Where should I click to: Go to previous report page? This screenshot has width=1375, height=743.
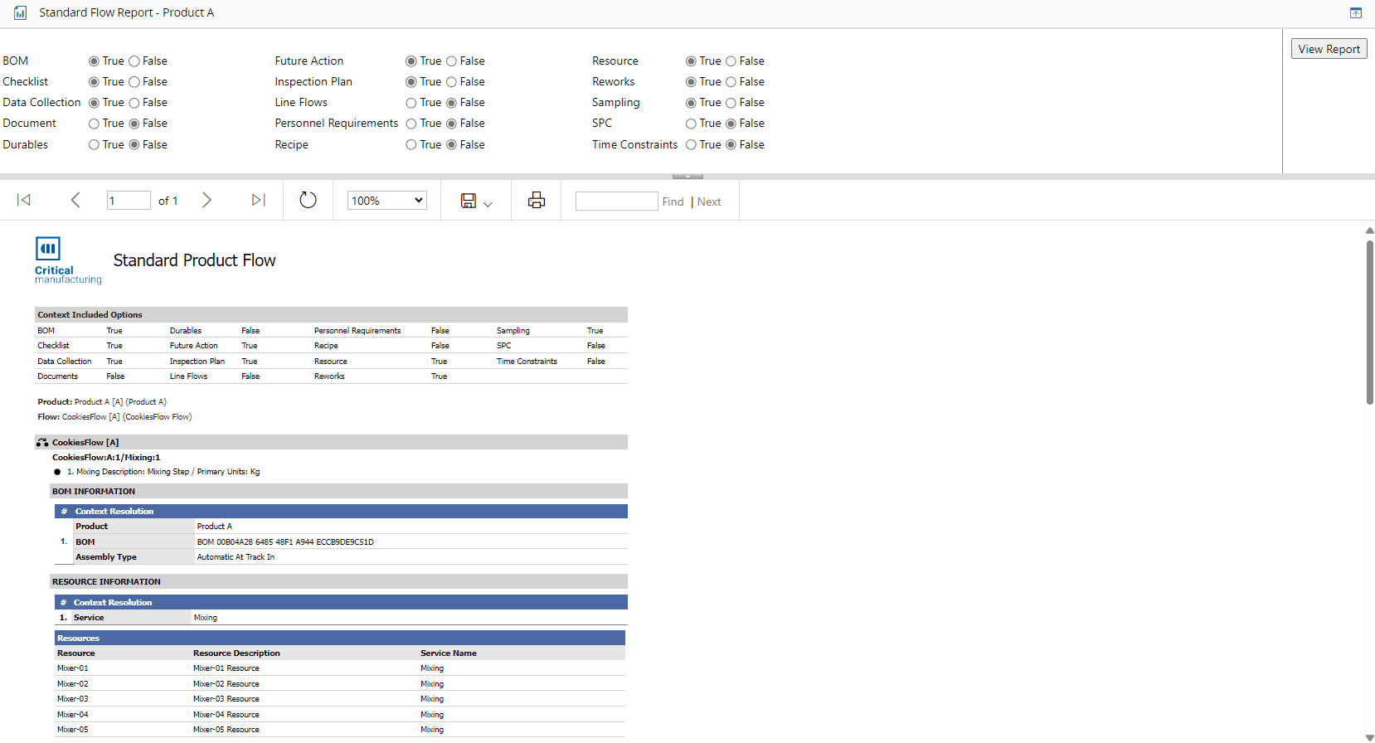(75, 200)
